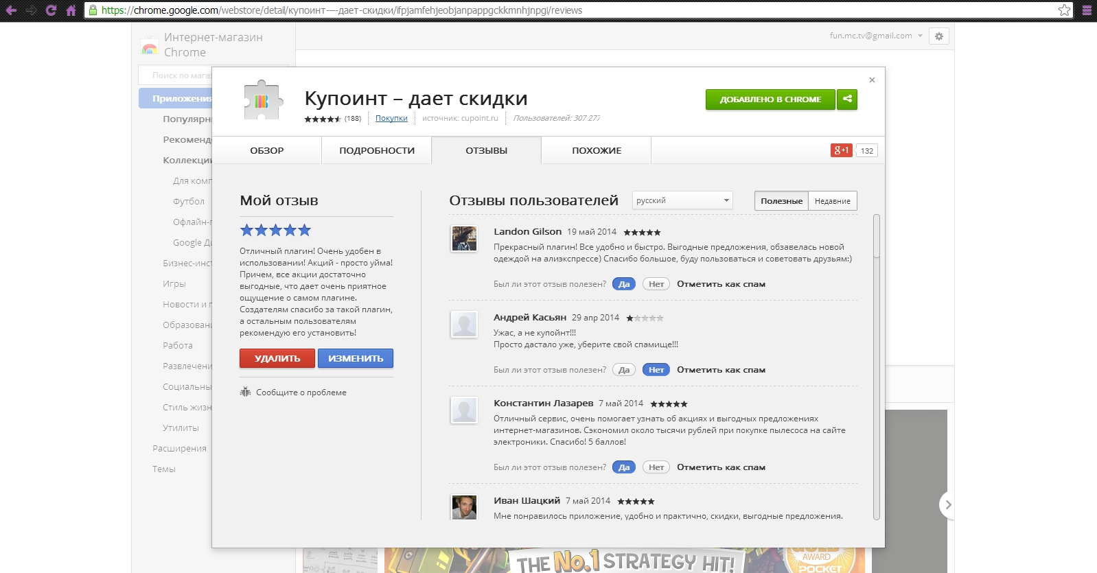Select Расширения in left sidebar
Viewport: 1097px width, 573px height.
pyautogui.click(x=179, y=448)
